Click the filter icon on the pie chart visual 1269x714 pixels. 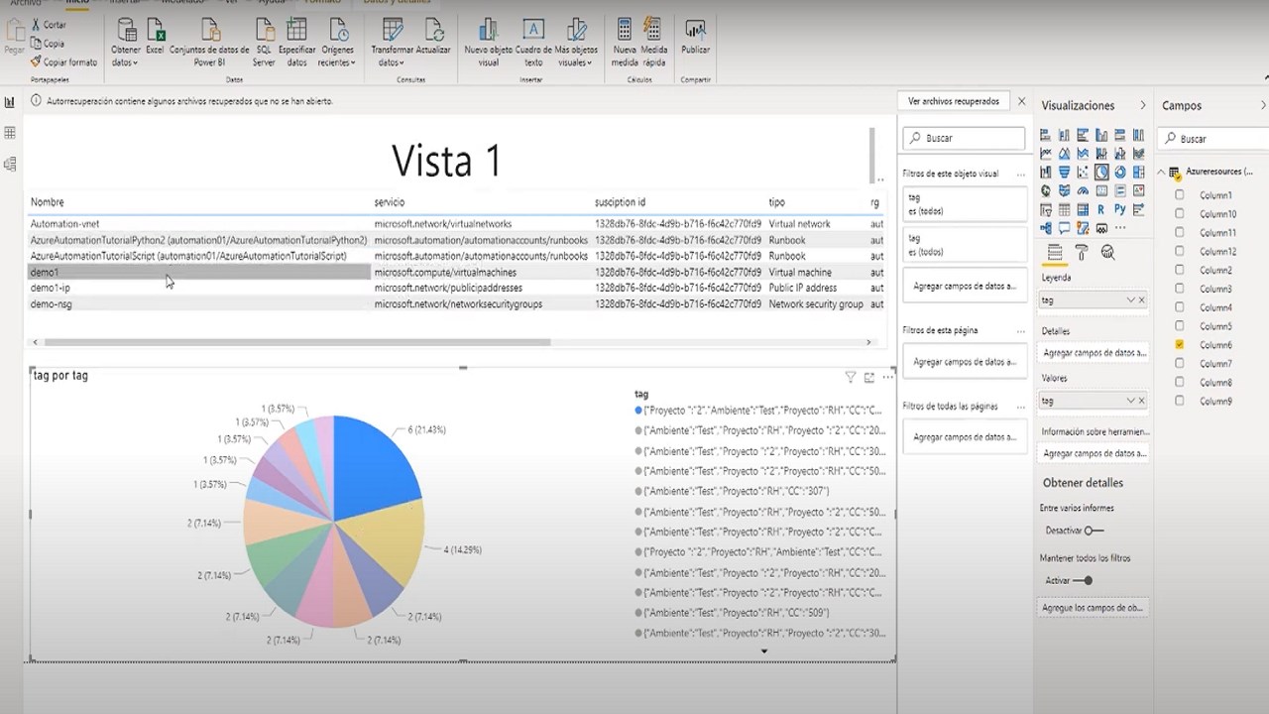click(851, 377)
